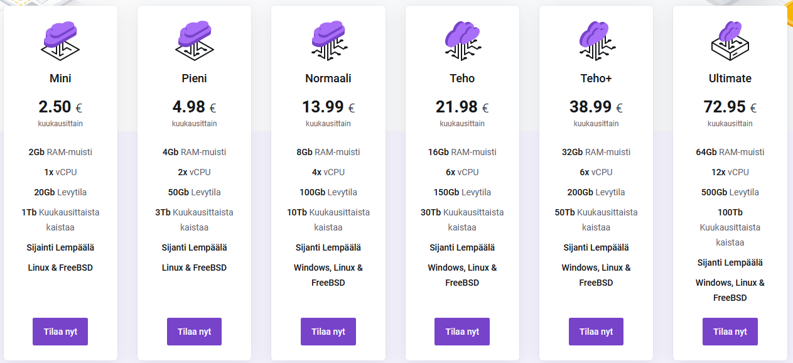Click the Ultimate plan server icon
Screen dimensions: 793x363
point(730,41)
